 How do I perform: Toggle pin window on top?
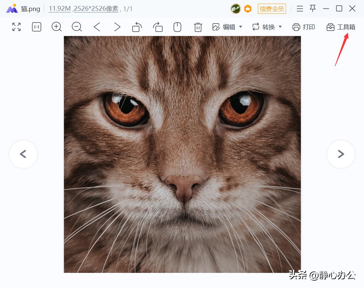coord(313,9)
